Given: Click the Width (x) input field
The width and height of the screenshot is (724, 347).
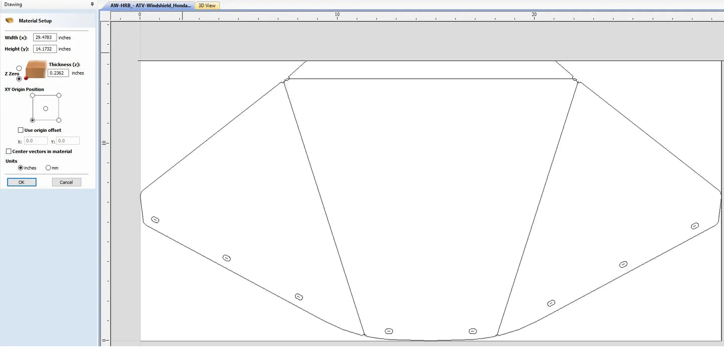Looking at the screenshot, I should coord(45,38).
